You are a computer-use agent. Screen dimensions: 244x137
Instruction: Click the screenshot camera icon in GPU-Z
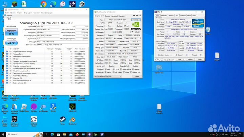134,16
